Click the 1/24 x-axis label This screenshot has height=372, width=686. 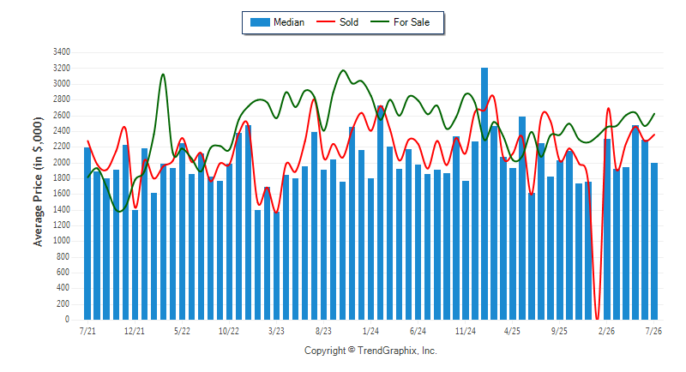pyautogui.click(x=370, y=331)
